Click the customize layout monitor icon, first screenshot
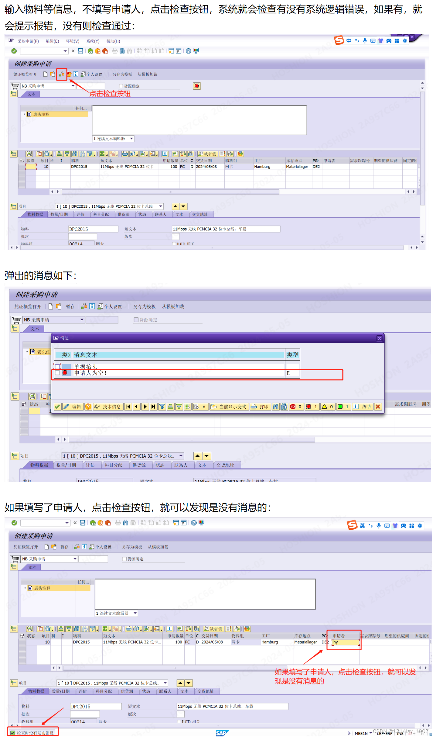Image resolution: width=433 pixels, height=737 pixels. pos(196,51)
